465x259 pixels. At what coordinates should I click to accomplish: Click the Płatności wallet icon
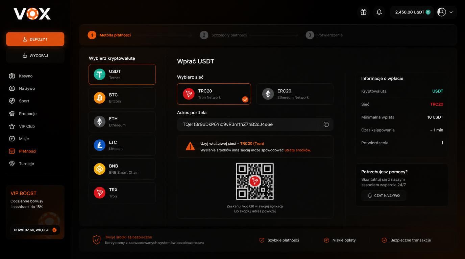pyautogui.click(x=12, y=151)
